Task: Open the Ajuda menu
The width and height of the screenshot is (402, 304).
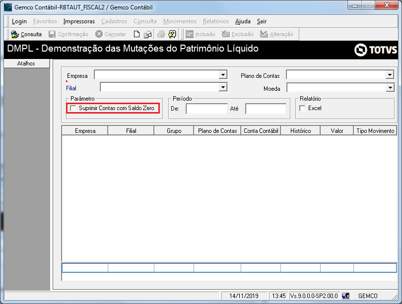Action: point(243,21)
